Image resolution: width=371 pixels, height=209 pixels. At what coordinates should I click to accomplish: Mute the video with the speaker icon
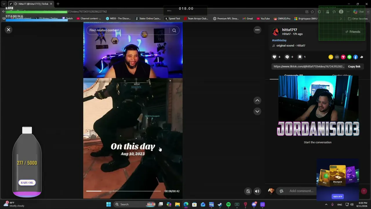[257, 191]
